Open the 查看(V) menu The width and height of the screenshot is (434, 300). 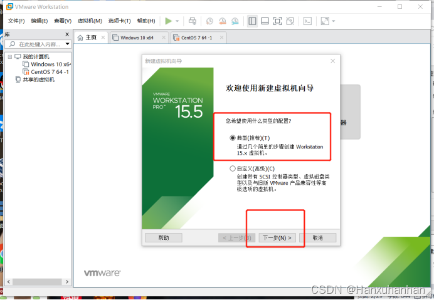pyautogui.click(x=63, y=21)
